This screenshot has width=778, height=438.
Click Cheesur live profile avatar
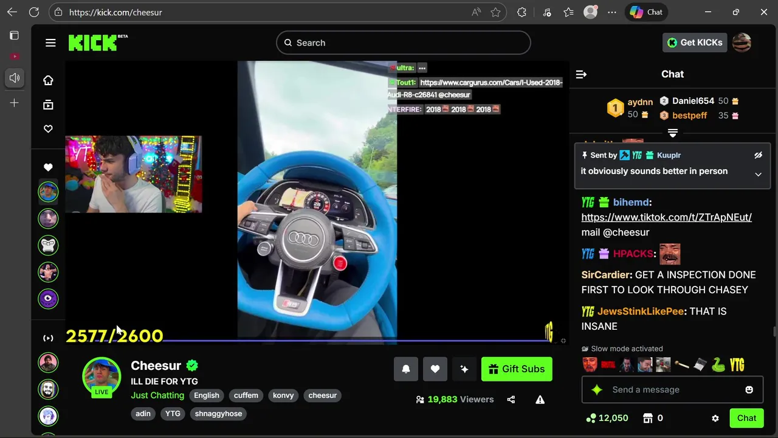point(102,377)
